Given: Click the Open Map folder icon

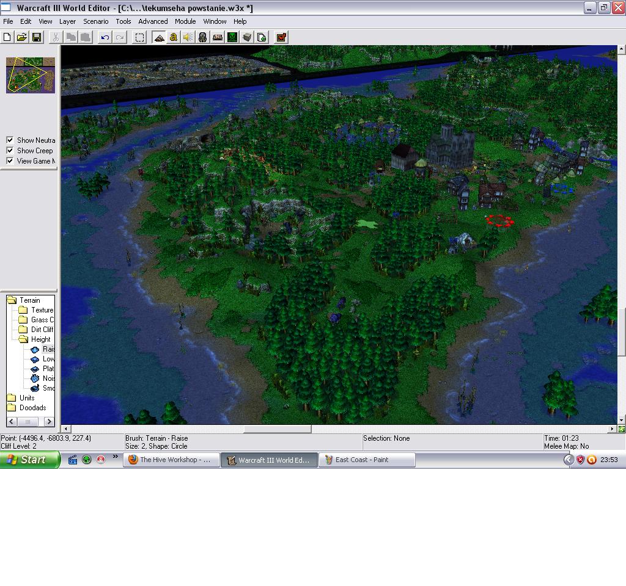Looking at the screenshot, I should click(21, 37).
